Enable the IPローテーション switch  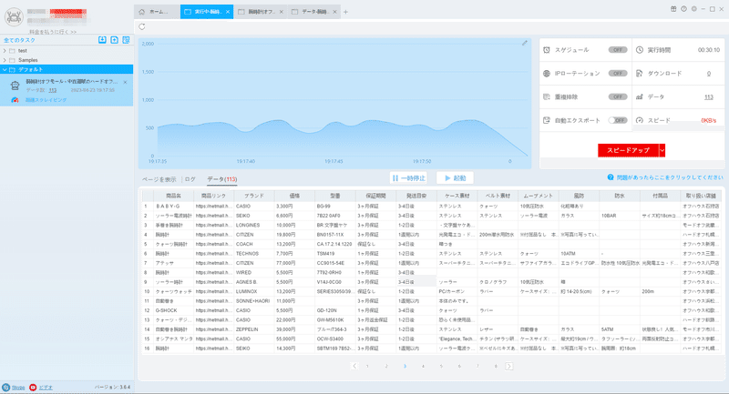click(618, 74)
